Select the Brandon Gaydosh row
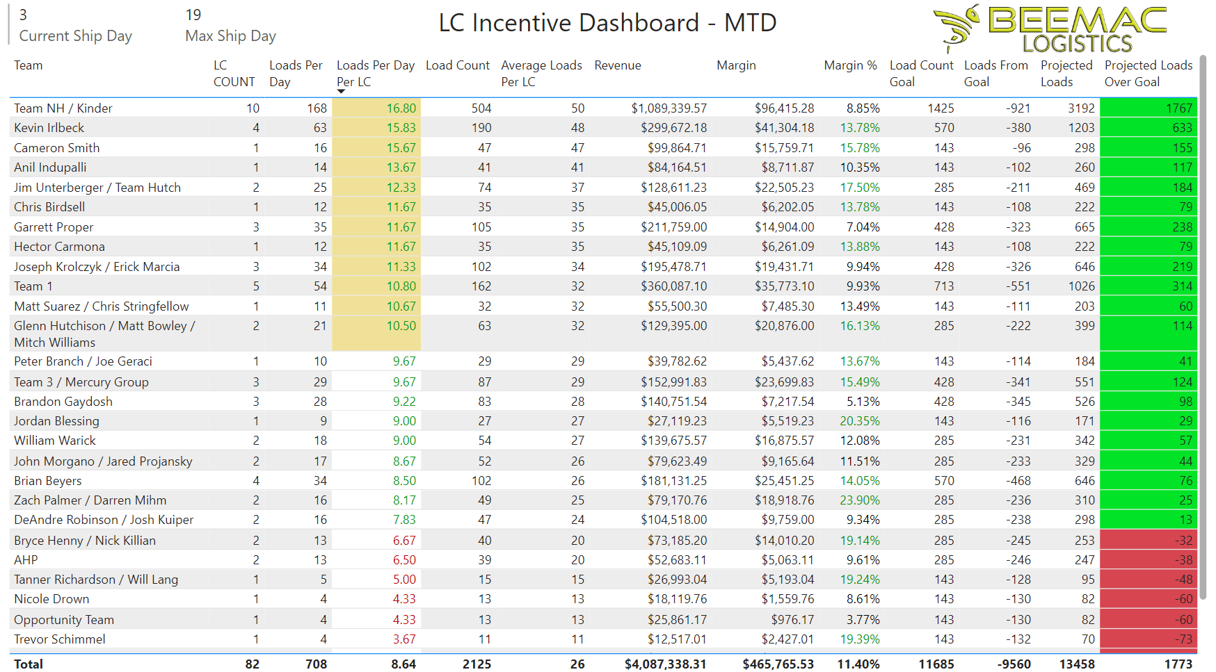The width and height of the screenshot is (1216, 672). pos(603,402)
